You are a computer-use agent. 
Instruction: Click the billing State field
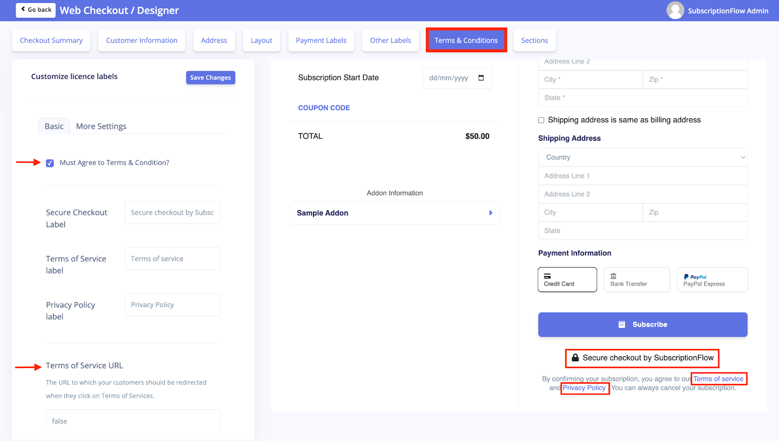click(x=643, y=98)
